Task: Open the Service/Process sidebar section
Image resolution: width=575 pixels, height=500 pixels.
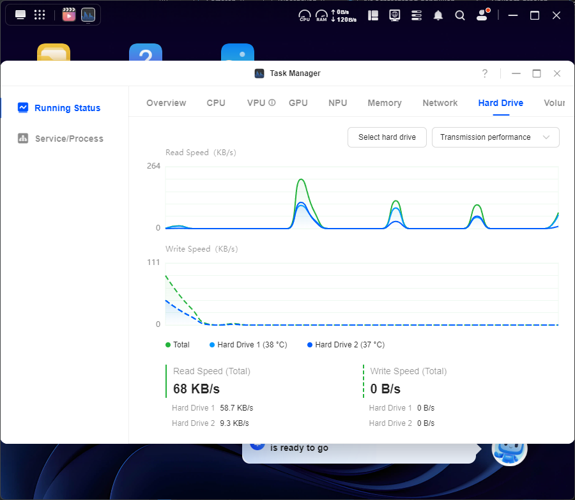Action: (x=68, y=139)
